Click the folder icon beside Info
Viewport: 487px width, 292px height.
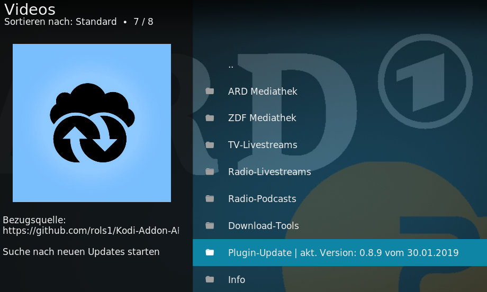tap(210, 279)
